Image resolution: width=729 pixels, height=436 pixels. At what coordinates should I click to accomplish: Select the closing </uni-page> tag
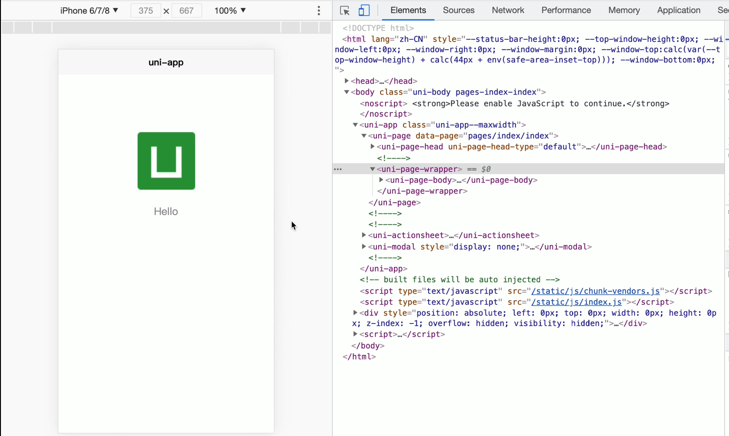point(395,203)
